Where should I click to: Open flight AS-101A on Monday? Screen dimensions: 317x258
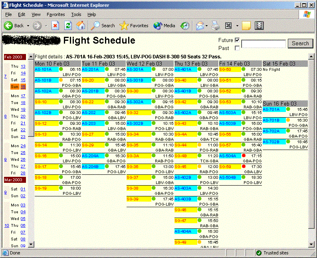[43, 69]
